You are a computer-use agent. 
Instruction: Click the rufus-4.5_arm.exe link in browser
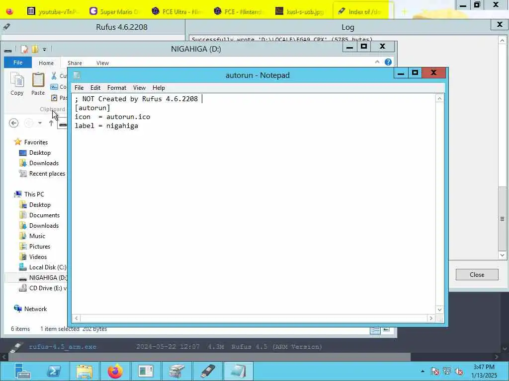62,347
